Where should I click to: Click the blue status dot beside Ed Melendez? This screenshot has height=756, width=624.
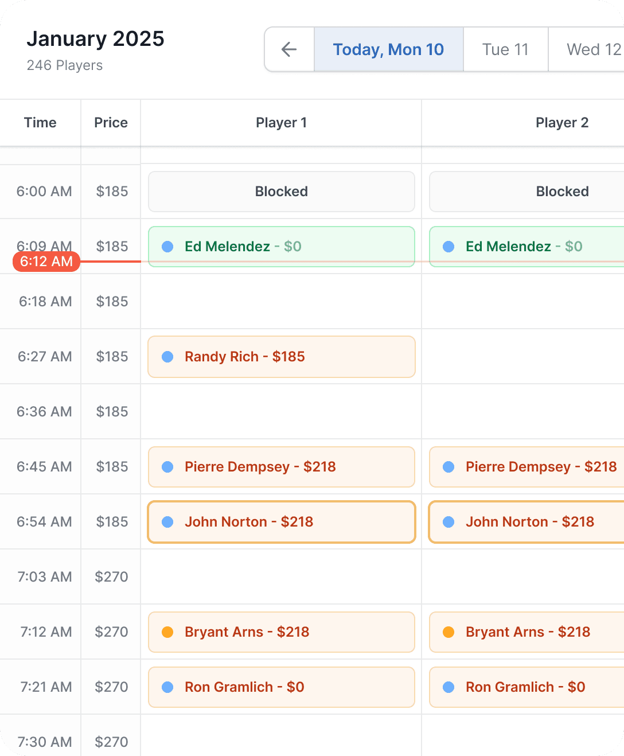tap(167, 247)
